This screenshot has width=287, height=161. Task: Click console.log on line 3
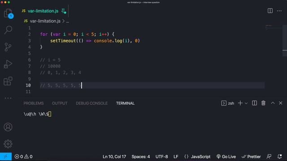coord(108,41)
